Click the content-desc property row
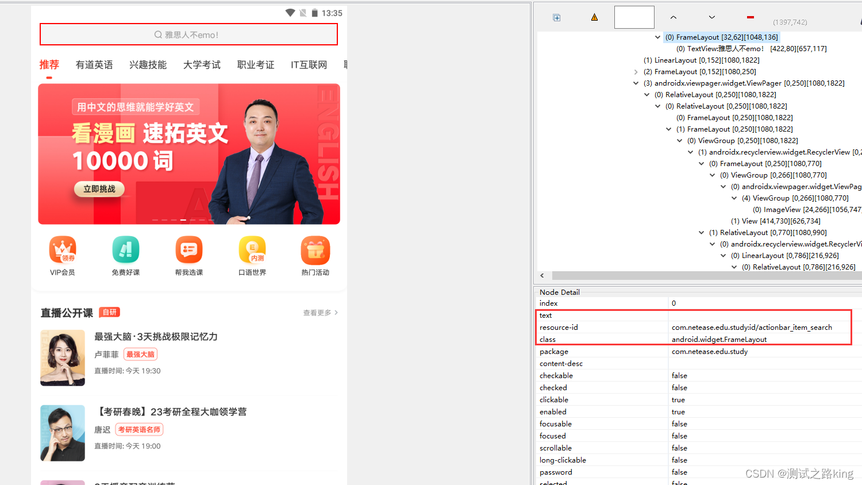Viewport: 862px width, 485px height. coord(699,364)
